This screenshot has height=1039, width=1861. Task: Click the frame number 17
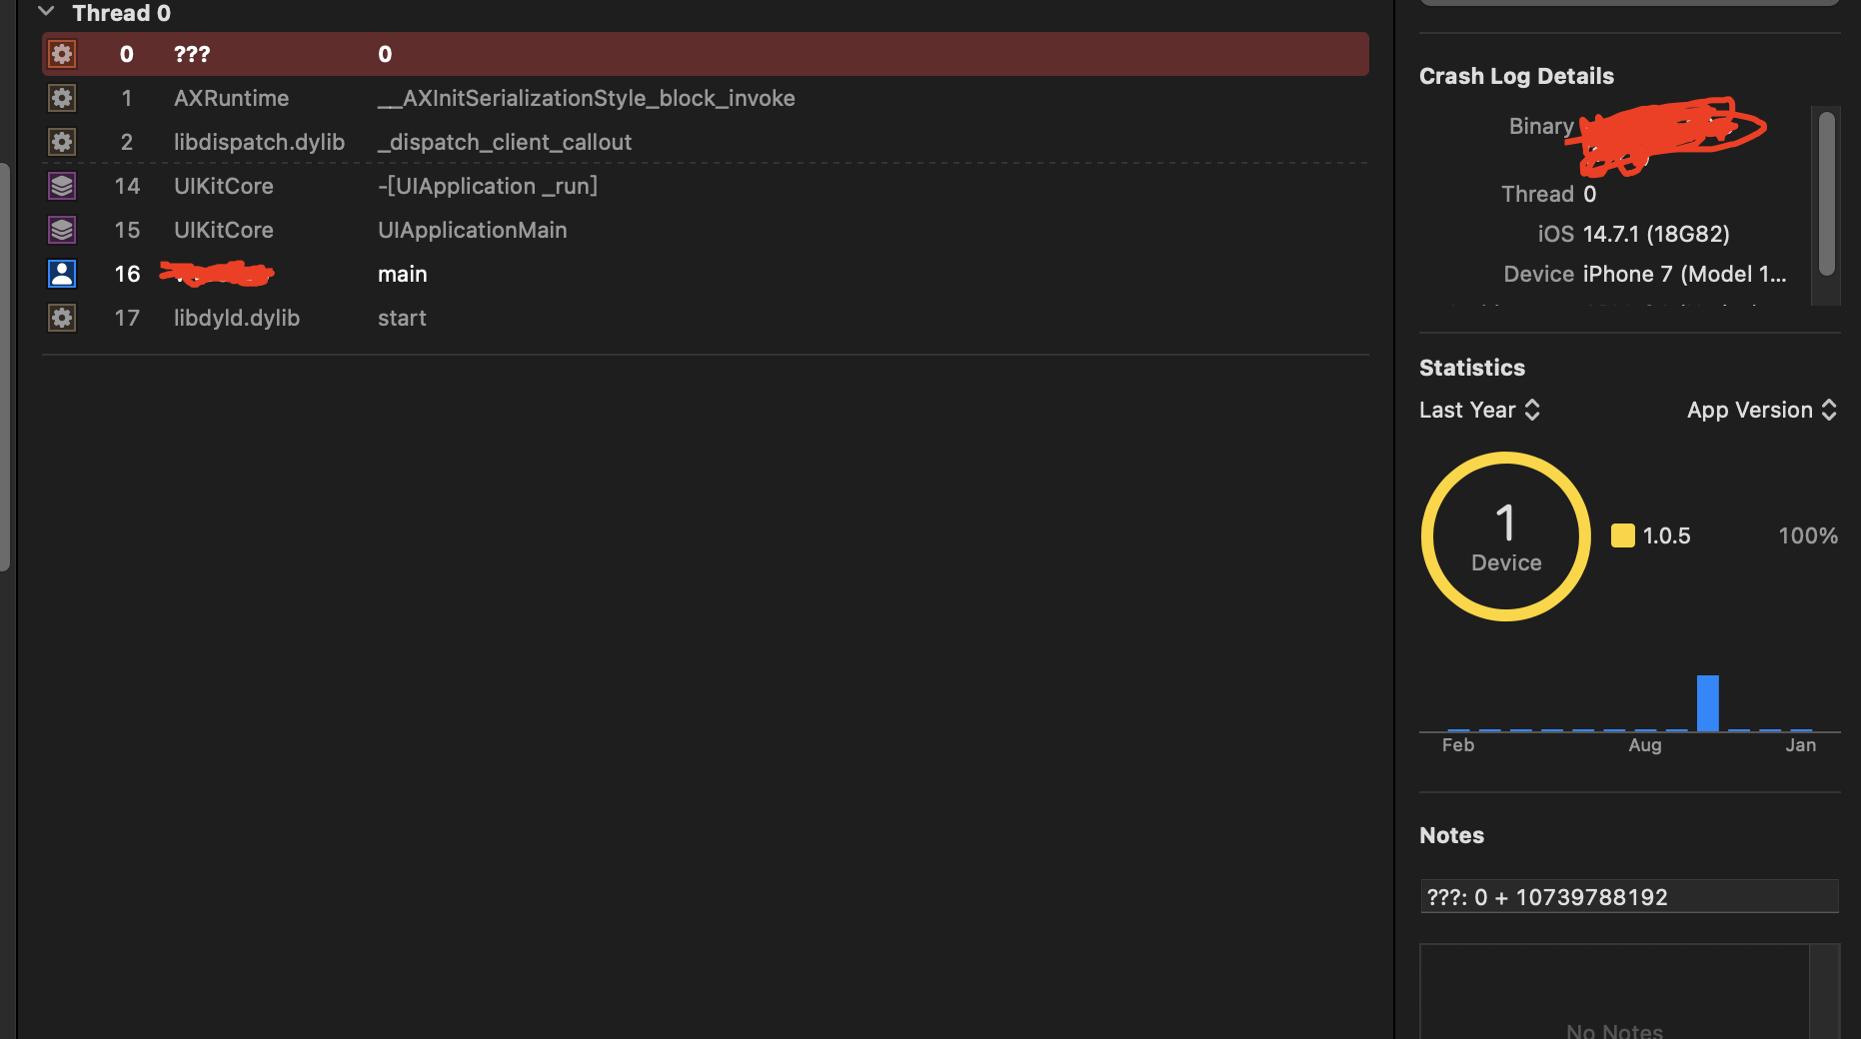coord(127,318)
